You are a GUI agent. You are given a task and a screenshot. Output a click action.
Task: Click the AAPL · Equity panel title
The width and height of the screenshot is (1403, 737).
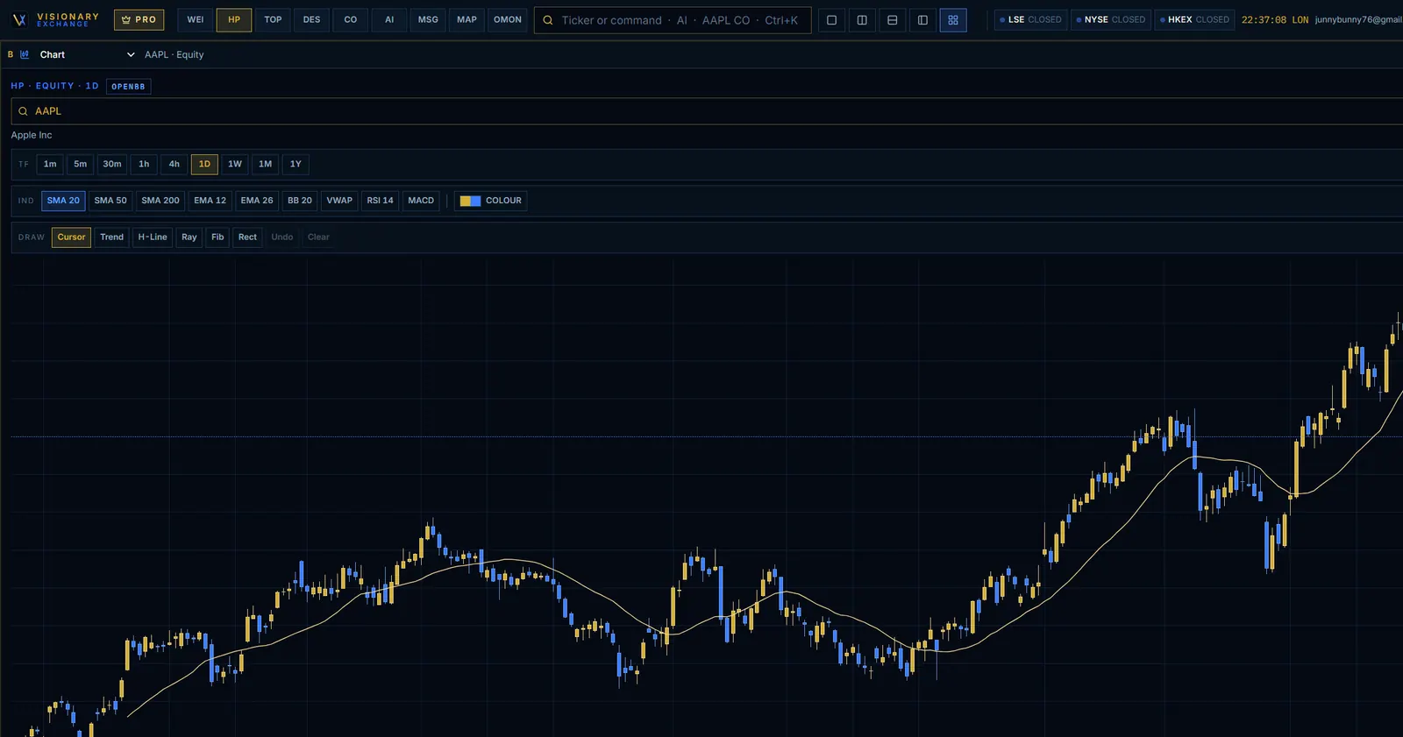point(174,54)
